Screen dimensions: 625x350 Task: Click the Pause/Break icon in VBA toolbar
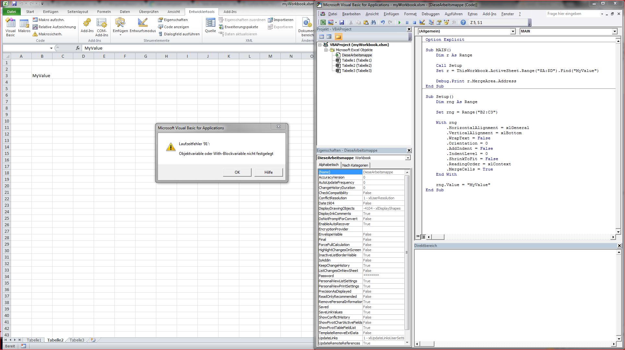[x=407, y=22]
